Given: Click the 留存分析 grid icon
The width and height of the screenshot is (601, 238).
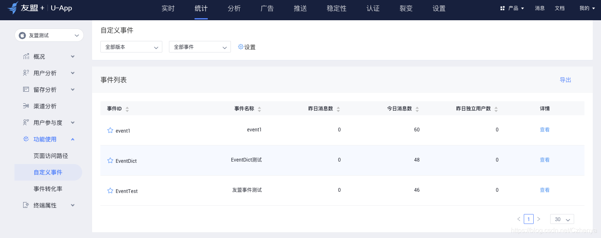Looking at the screenshot, I should coord(26,90).
